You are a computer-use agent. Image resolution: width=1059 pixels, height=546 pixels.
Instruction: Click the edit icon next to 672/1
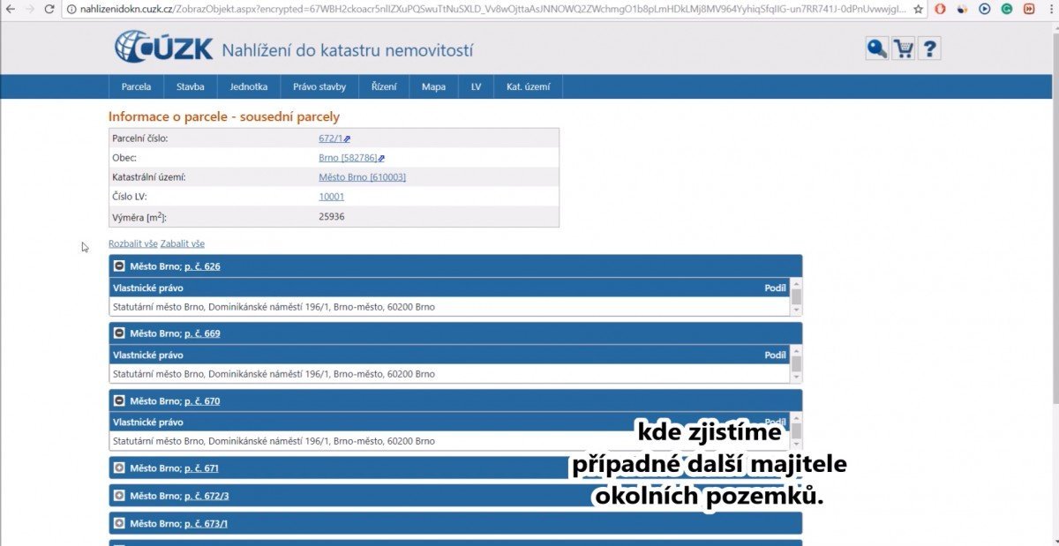click(347, 138)
